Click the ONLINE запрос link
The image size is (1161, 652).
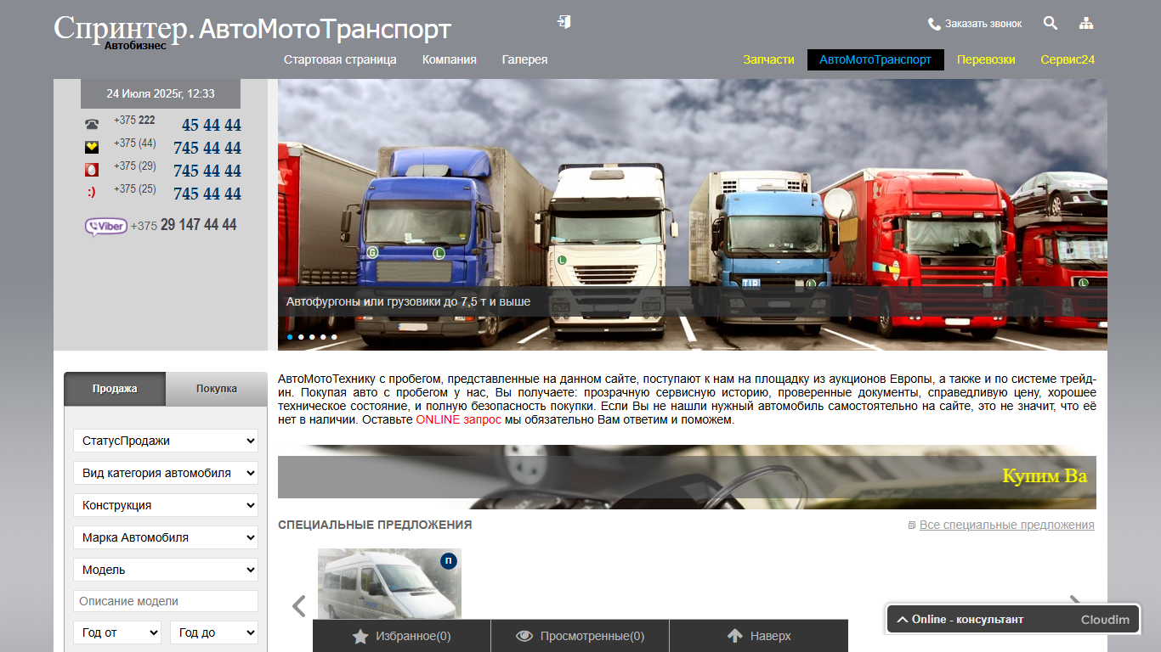pos(458,419)
